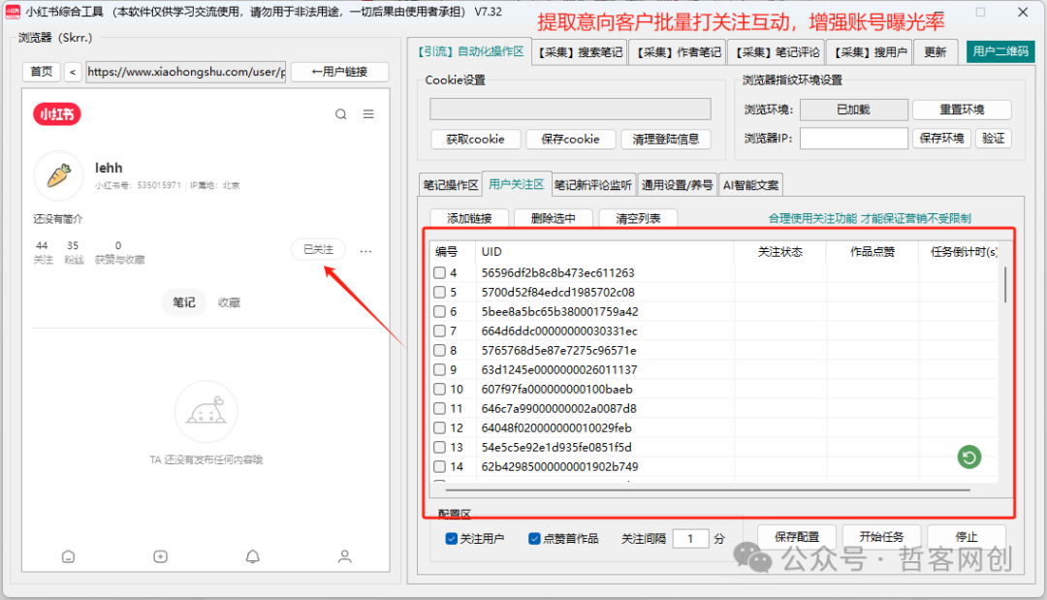Open the 【采集】搜用户 tab
Viewport: 1047px width, 600px height.
[870, 52]
